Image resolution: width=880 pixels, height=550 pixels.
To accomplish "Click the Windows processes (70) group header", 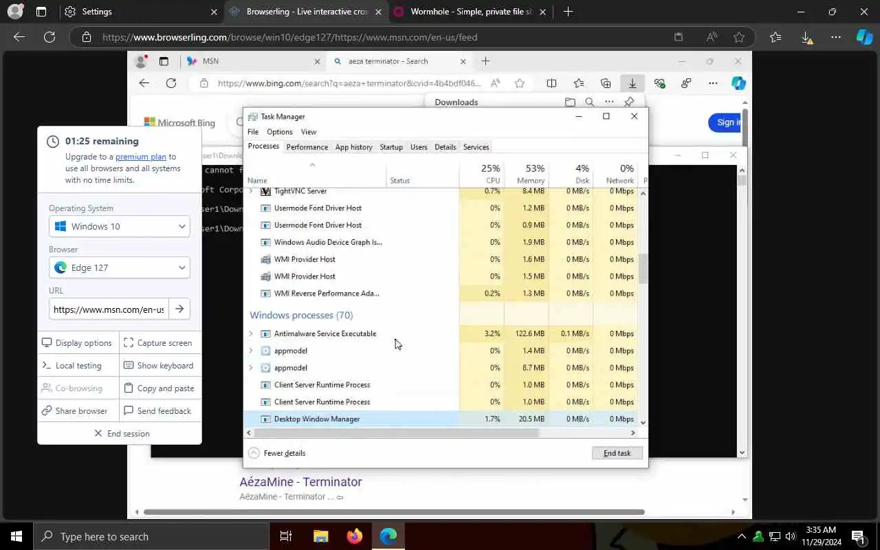I will pyautogui.click(x=301, y=315).
